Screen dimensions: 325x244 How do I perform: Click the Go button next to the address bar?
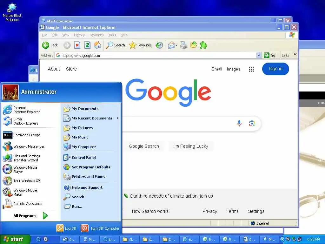coord(269,55)
